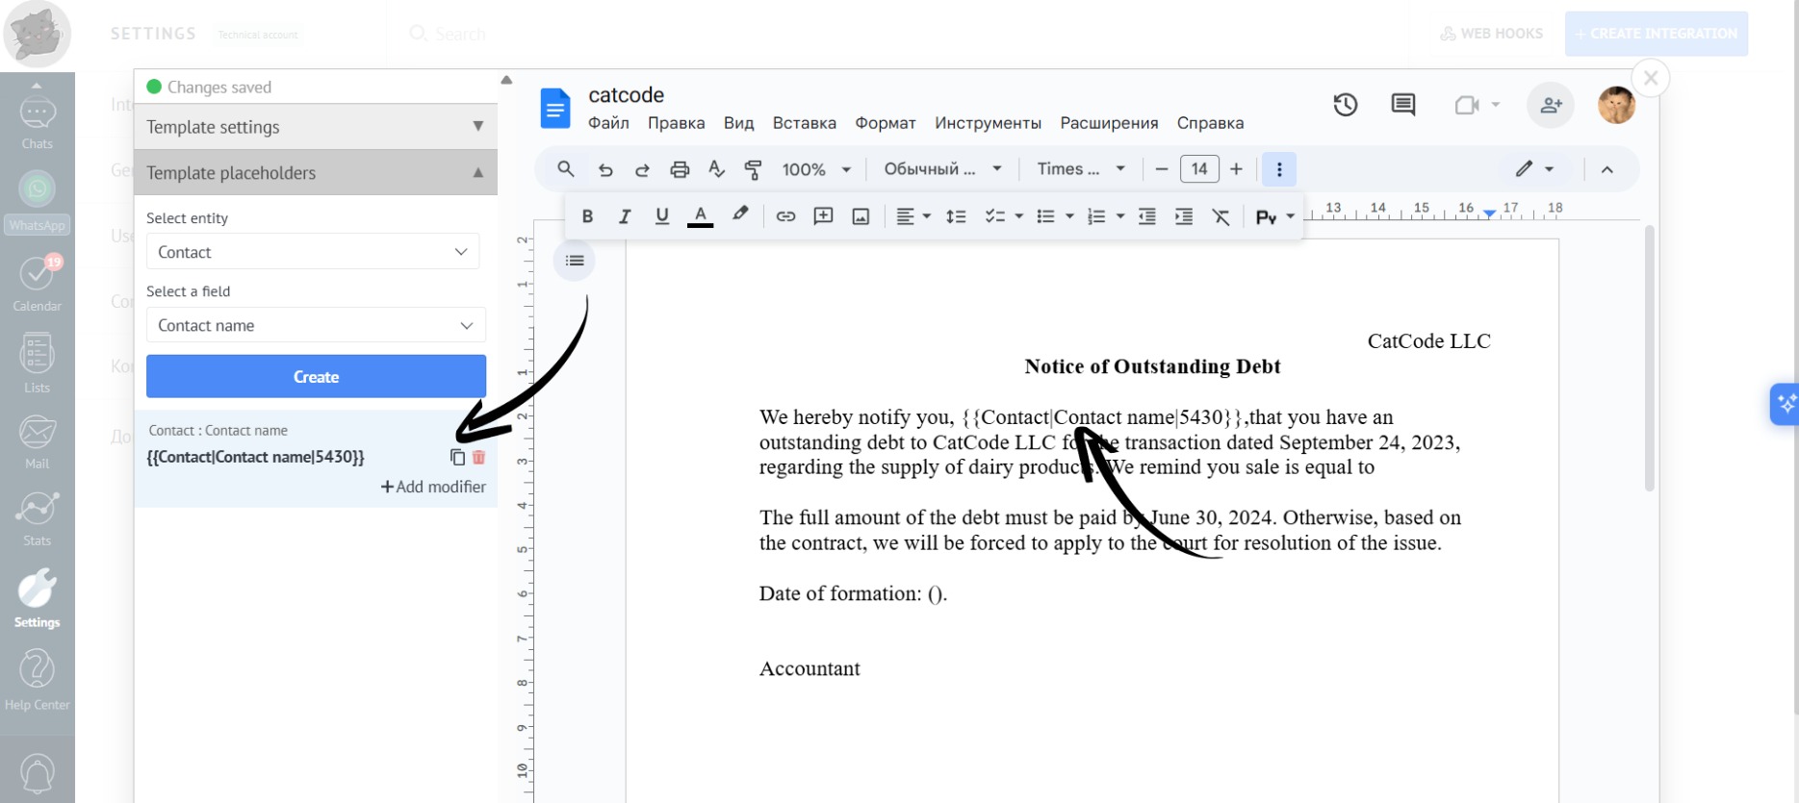Click the font size input field

pyautogui.click(x=1199, y=169)
